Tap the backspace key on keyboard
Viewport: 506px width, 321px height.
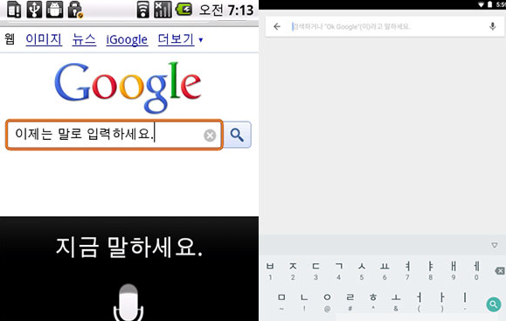pyautogui.click(x=500, y=270)
